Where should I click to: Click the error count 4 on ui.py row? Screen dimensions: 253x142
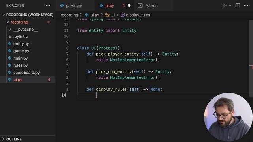pyautogui.click(x=49, y=80)
